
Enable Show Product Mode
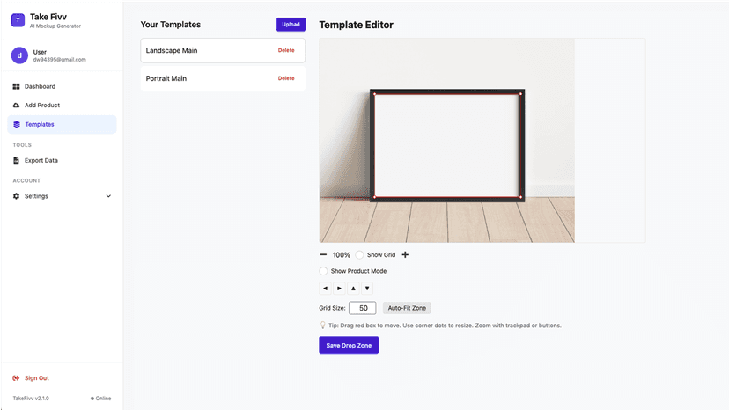[x=323, y=271]
